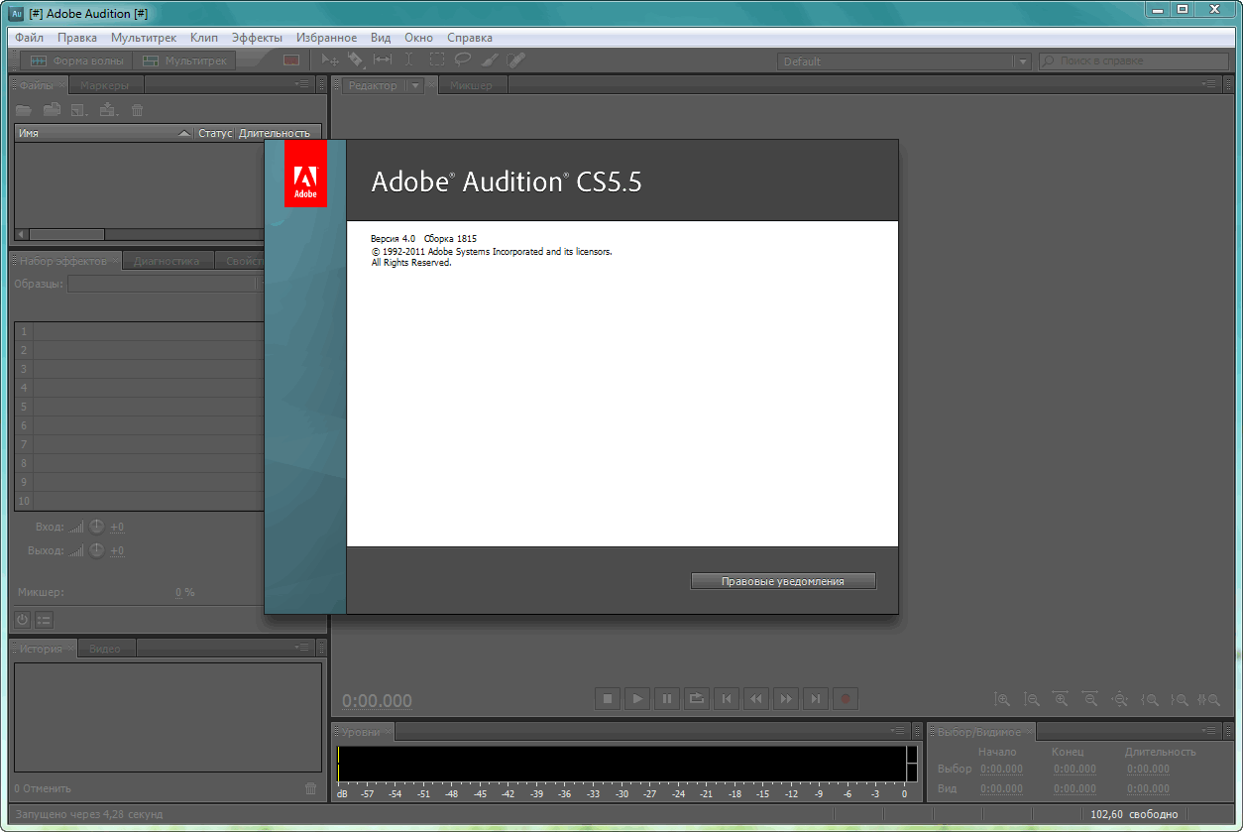1243x832 pixels.
Task: Click the Правовые уведомления button
Action: 783,581
